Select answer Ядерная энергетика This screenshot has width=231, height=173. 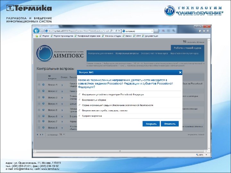coord(80,116)
